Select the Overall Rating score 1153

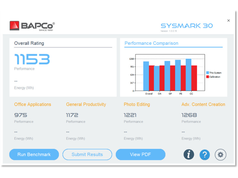(32, 59)
